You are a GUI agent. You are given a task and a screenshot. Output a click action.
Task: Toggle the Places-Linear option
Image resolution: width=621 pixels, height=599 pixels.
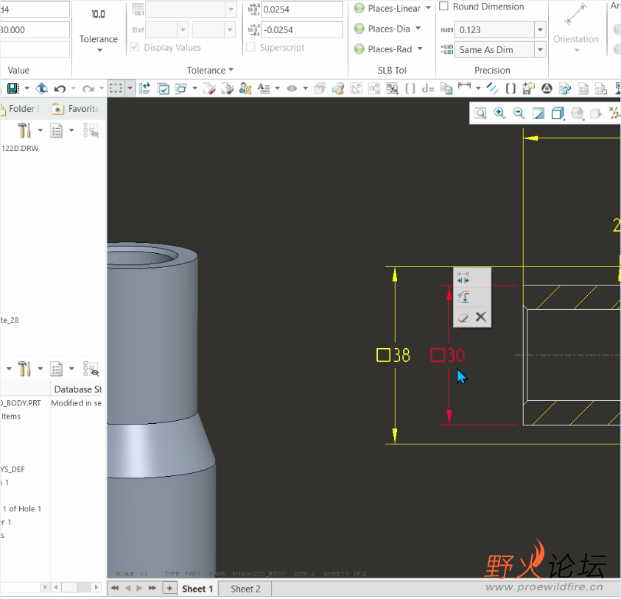(x=359, y=8)
